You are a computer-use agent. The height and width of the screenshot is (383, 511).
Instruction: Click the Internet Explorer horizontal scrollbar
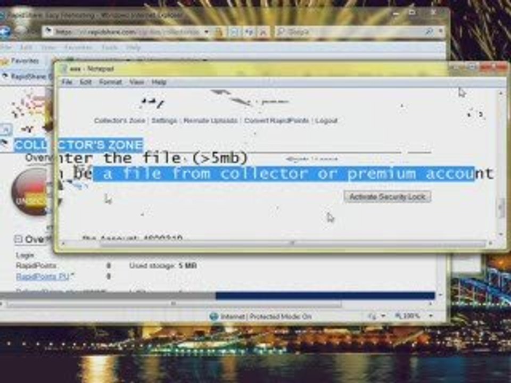[x=175, y=304]
